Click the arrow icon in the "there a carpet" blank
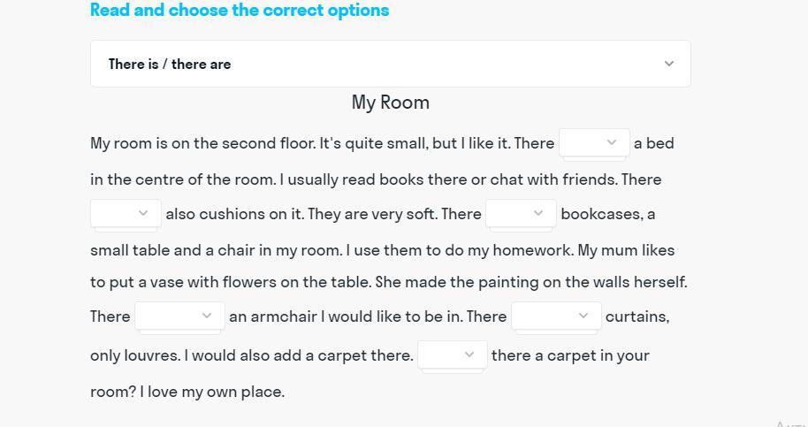 [469, 355]
